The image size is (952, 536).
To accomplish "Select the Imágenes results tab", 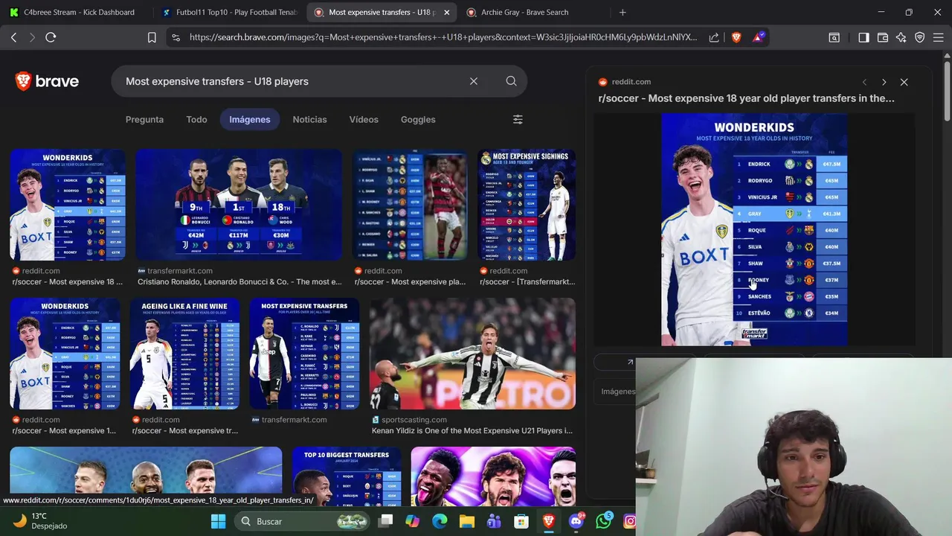I will pyautogui.click(x=250, y=119).
